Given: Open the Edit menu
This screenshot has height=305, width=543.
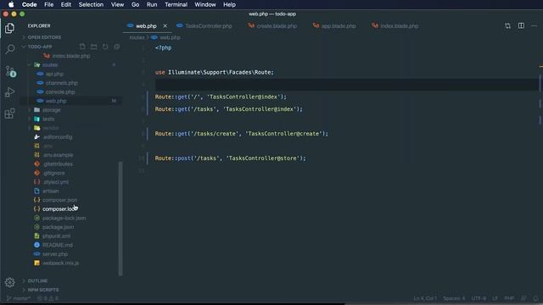Looking at the screenshot, I should click(66, 4).
